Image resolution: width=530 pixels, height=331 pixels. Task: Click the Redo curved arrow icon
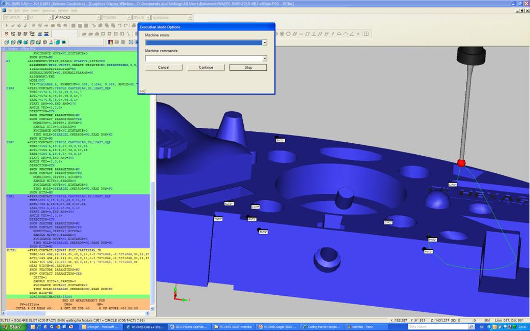pyautogui.click(x=126, y=26)
